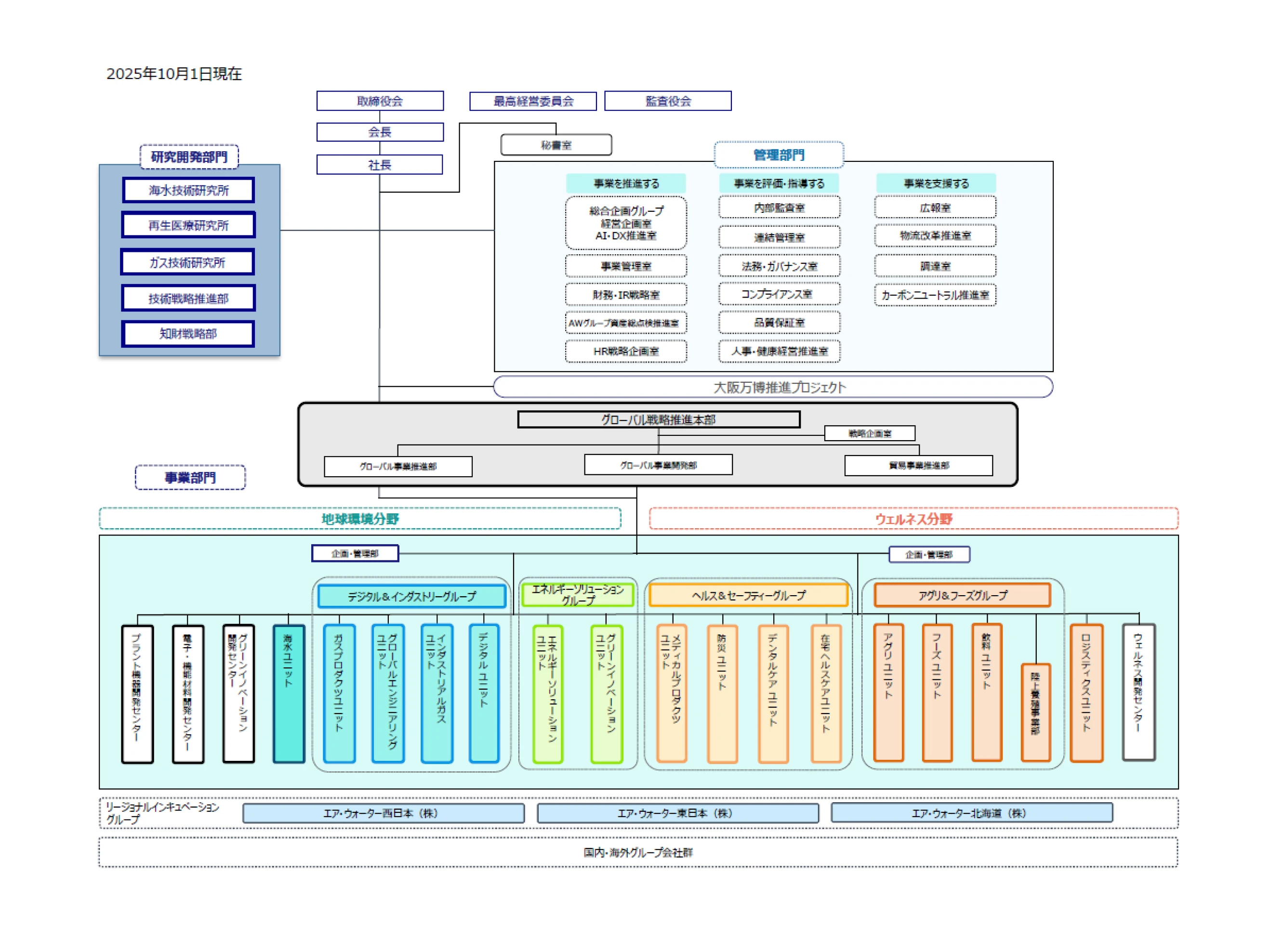
Task: Select デジタル&インダストリーグループ box
Action: [411, 596]
